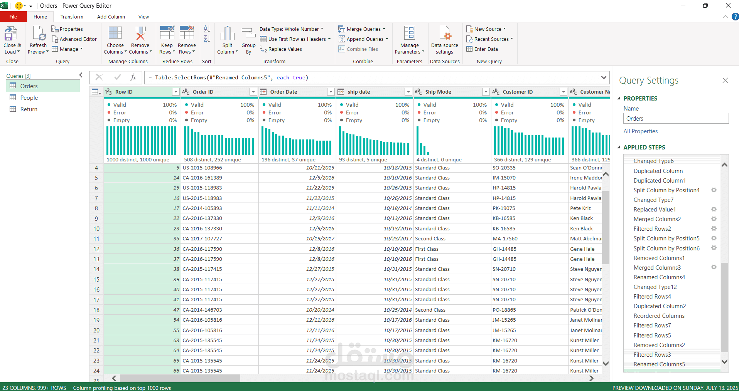Click Replace Values in the ribbon

coord(281,49)
